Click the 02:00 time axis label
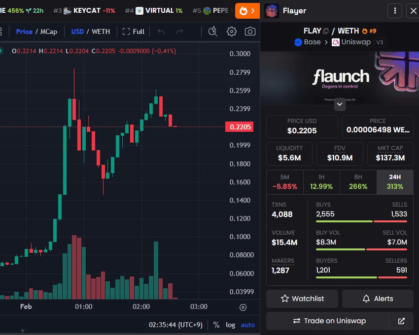The image size is (419, 335). click(141, 307)
